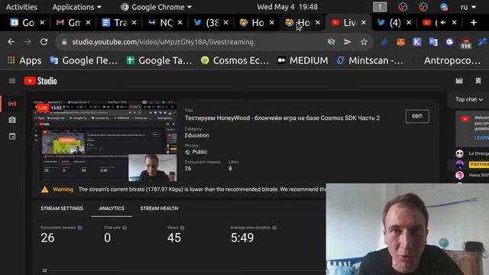Open the ru keyboard layout menu
Viewport: 489px width, 275px height.
click(468, 7)
